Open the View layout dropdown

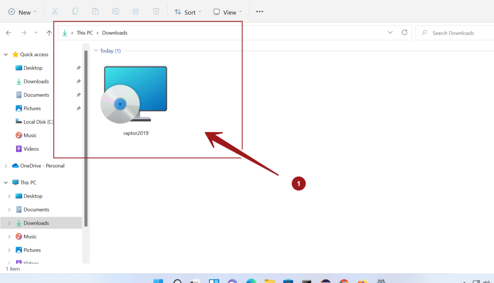point(228,12)
